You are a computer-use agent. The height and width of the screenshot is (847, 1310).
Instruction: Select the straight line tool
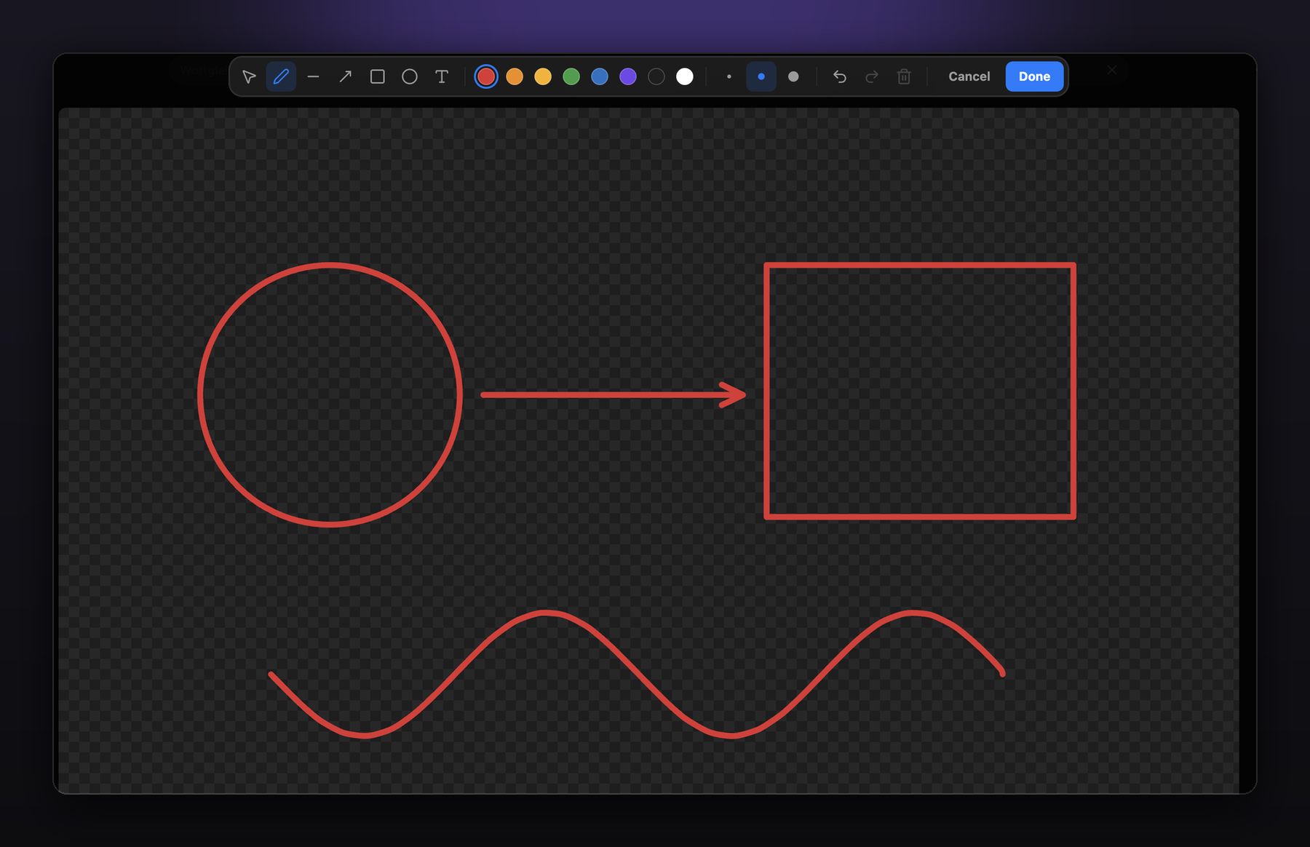click(x=313, y=76)
